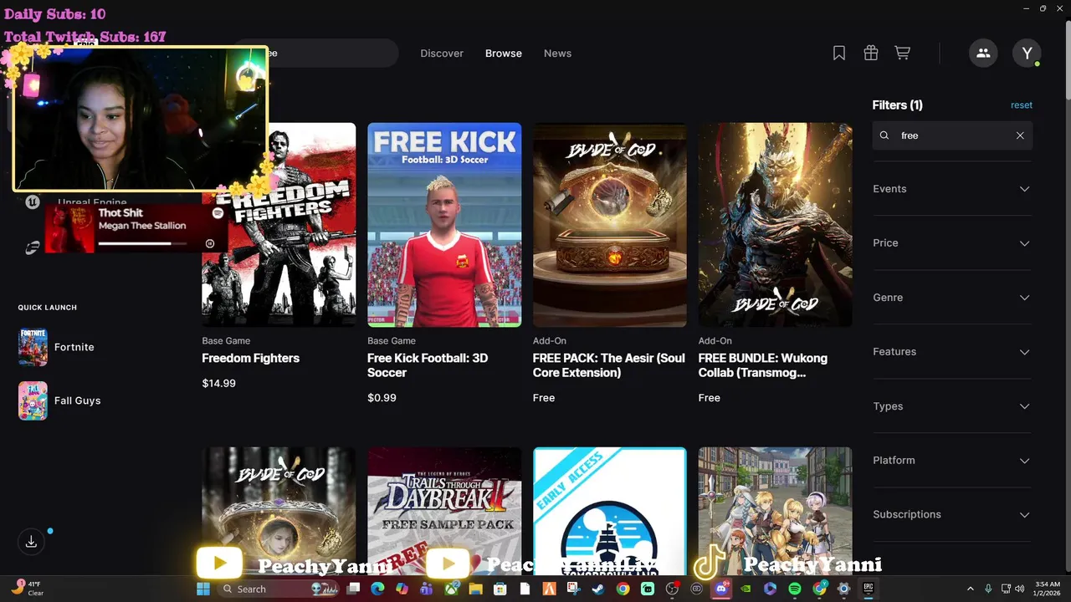
Task: Seek on the Thot Shit song progress bar
Action: tap(141, 243)
